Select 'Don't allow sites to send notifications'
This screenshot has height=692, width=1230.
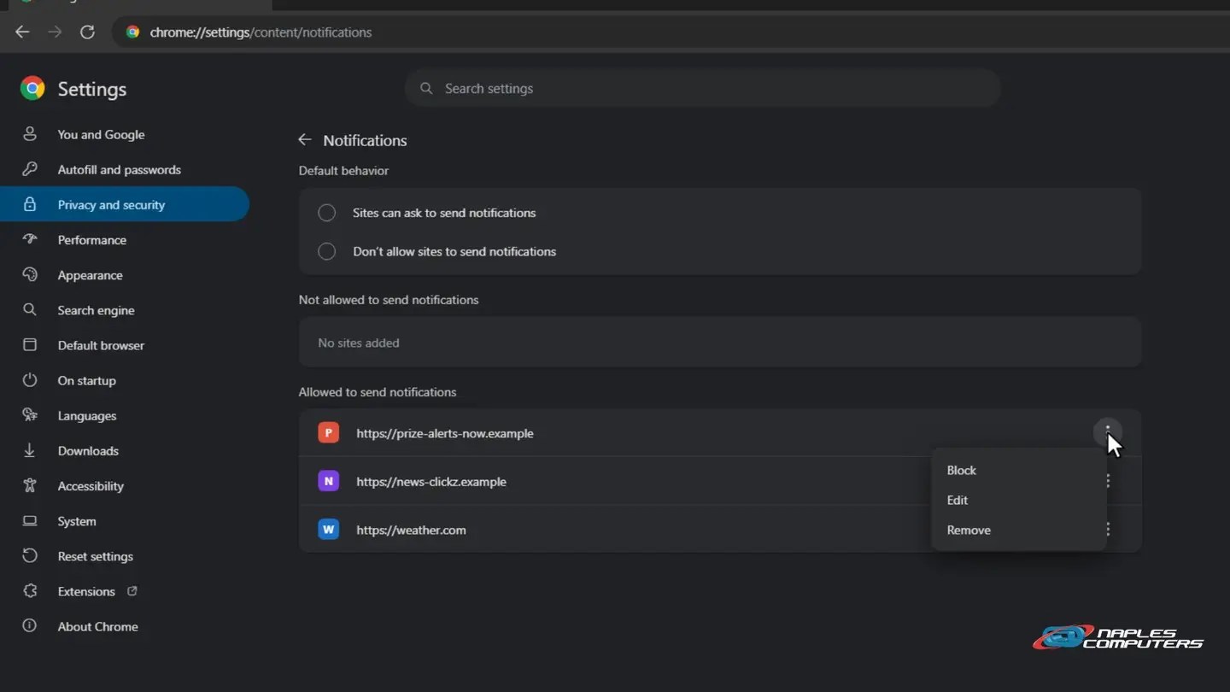(x=326, y=251)
